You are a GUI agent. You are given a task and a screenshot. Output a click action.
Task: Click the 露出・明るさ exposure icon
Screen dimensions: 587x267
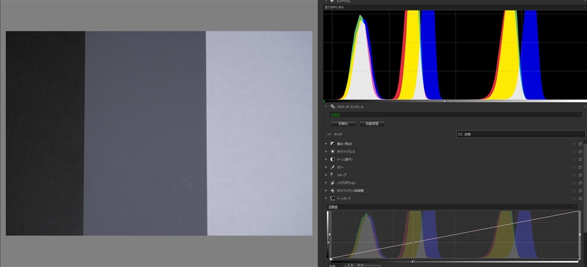332,144
